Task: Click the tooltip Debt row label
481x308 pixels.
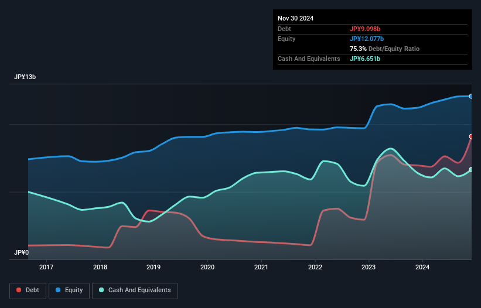Action: click(284, 29)
